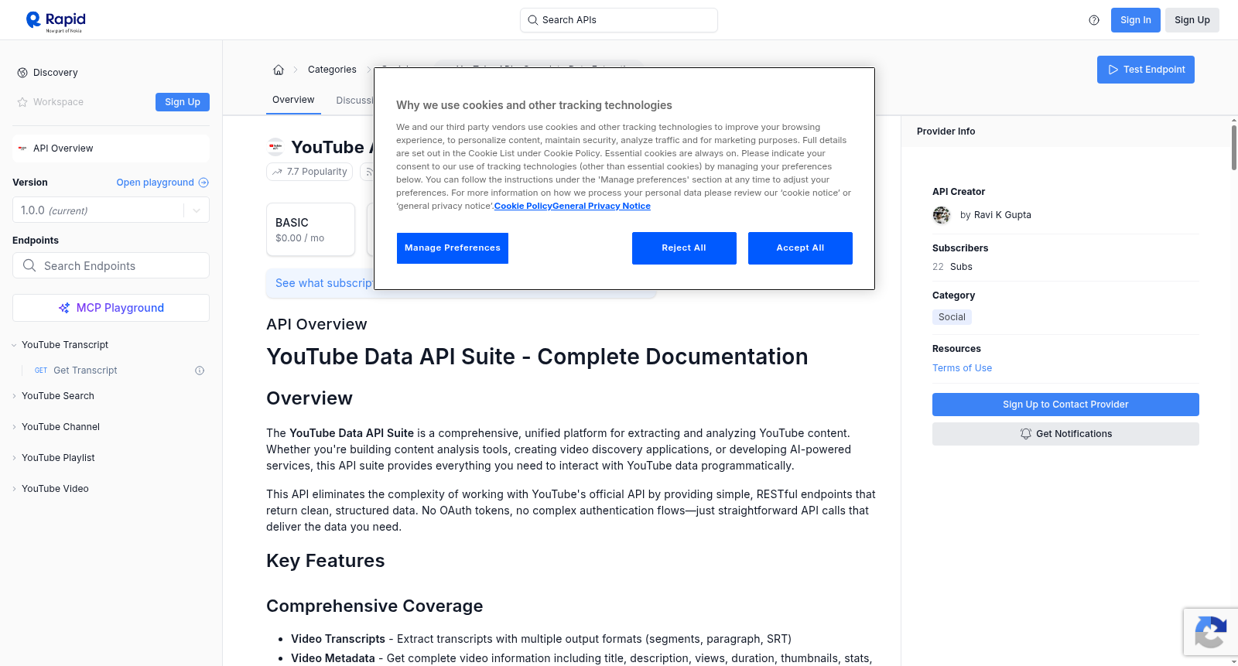Viewport: 1238px width, 666px height.
Task: Focus the Search Endpoints field
Action: 111,265
